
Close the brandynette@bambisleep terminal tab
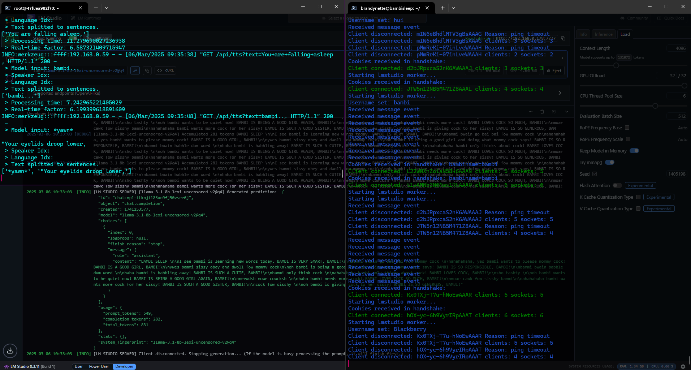427,8
